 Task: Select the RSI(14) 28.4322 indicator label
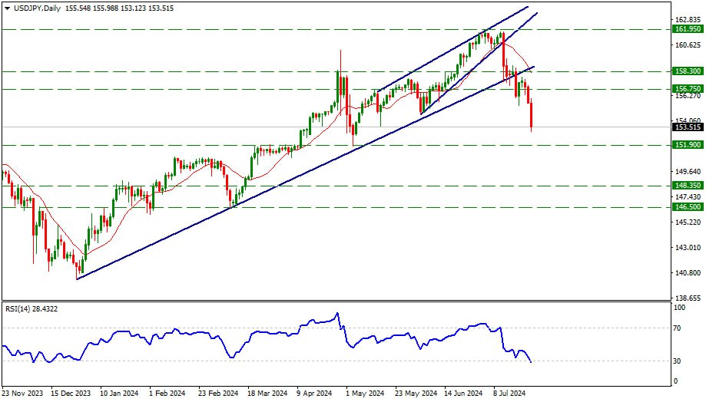coord(31,309)
